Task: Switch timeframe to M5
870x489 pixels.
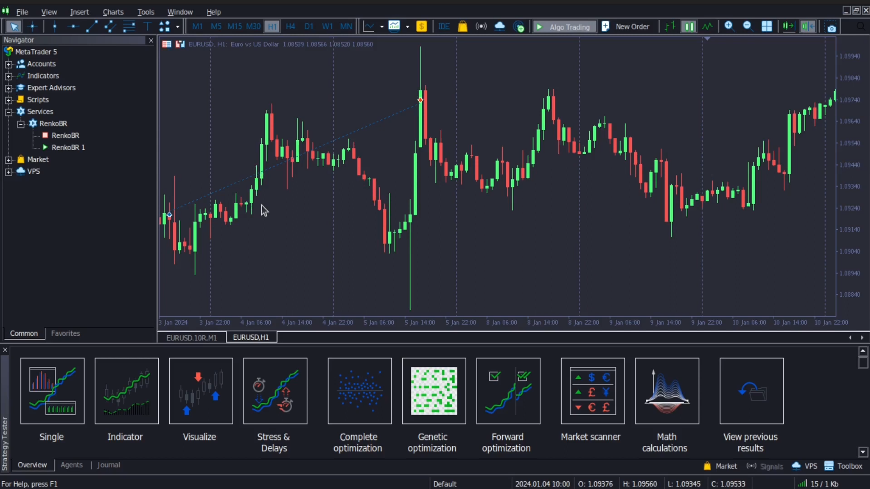Action: (216, 26)
